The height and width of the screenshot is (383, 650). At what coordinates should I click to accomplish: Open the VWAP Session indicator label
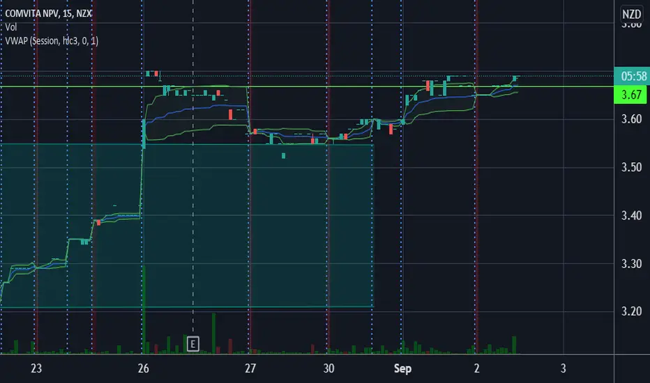pos(52,41)
